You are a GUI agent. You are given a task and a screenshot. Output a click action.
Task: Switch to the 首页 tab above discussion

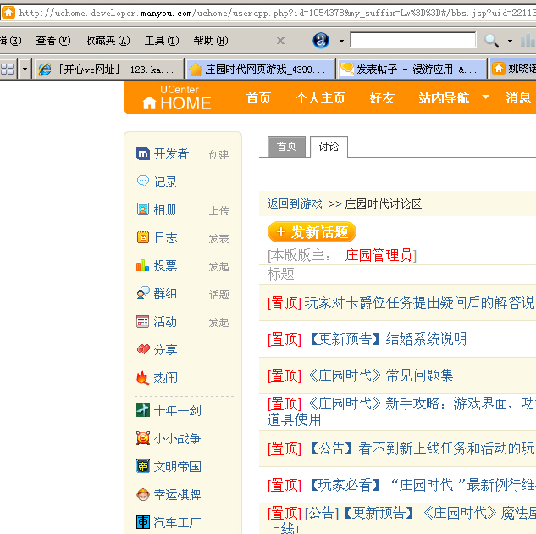coord(286,147)
